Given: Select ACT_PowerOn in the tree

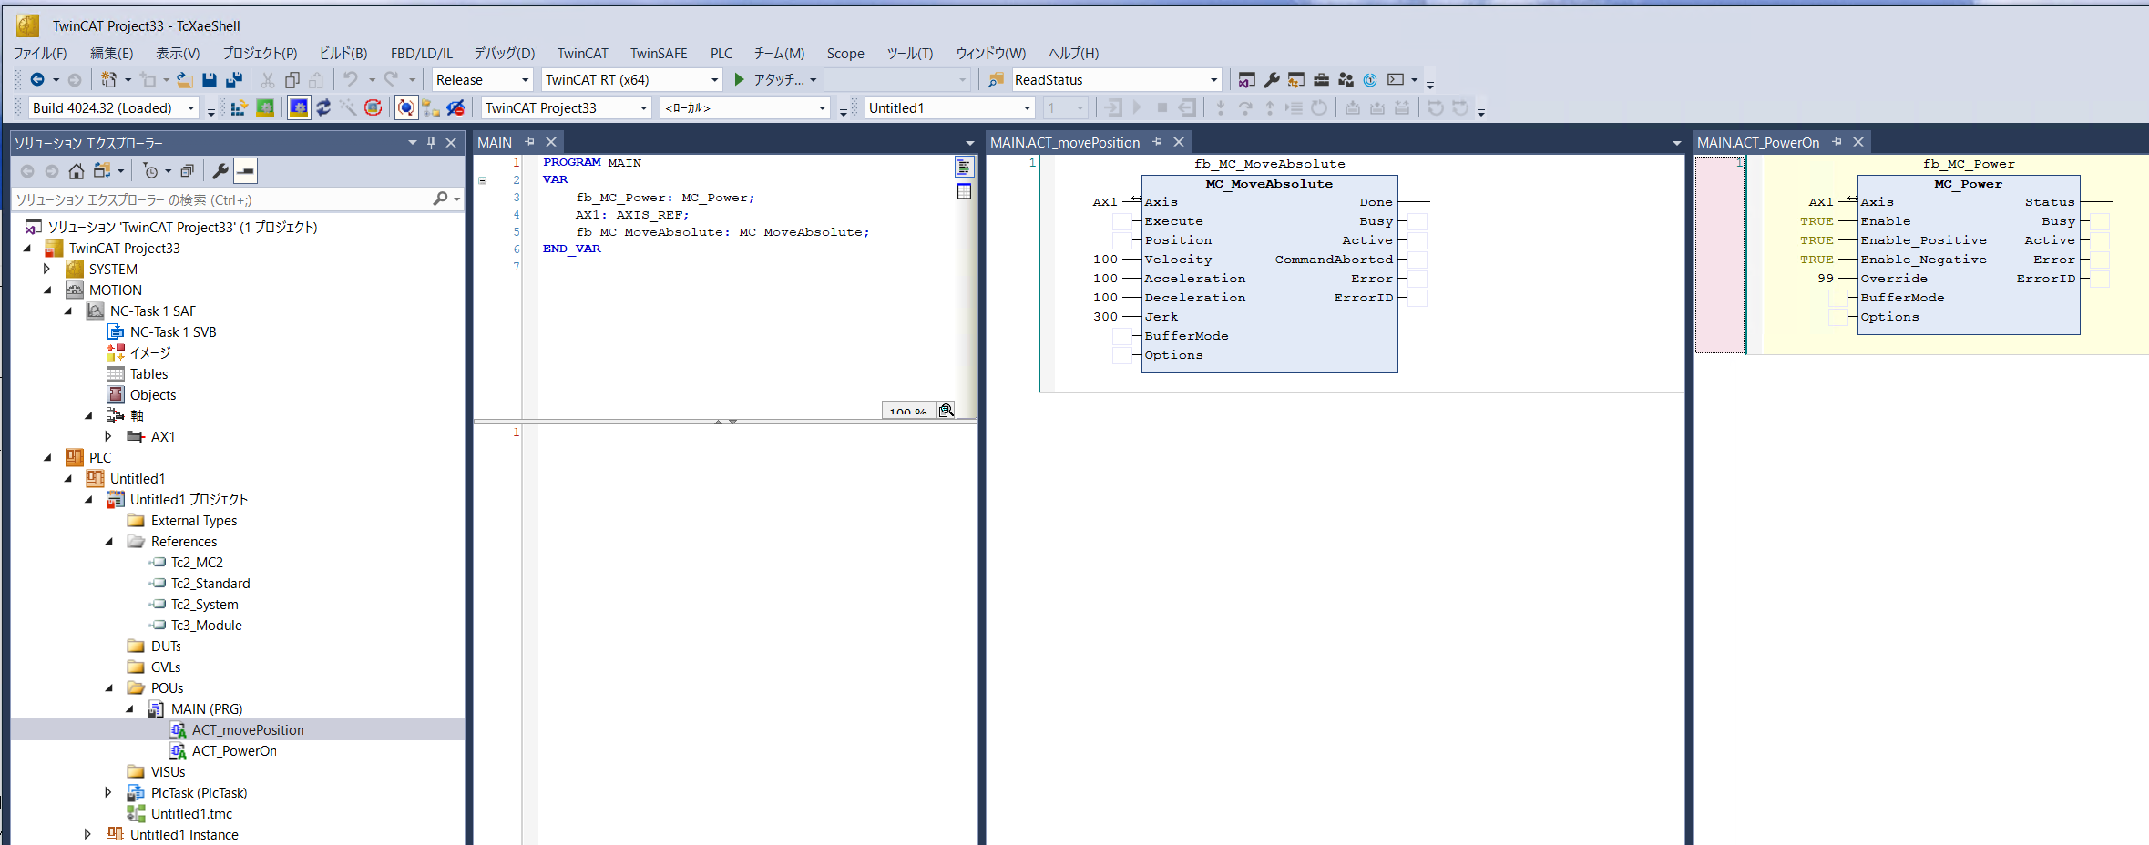Looking at the screenshot, I should tap(234, 751).
